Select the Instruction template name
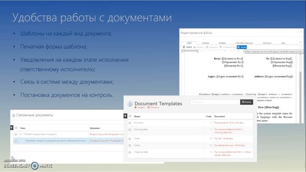The height and width of the screenshot is (172, 306). pos(139,123)
